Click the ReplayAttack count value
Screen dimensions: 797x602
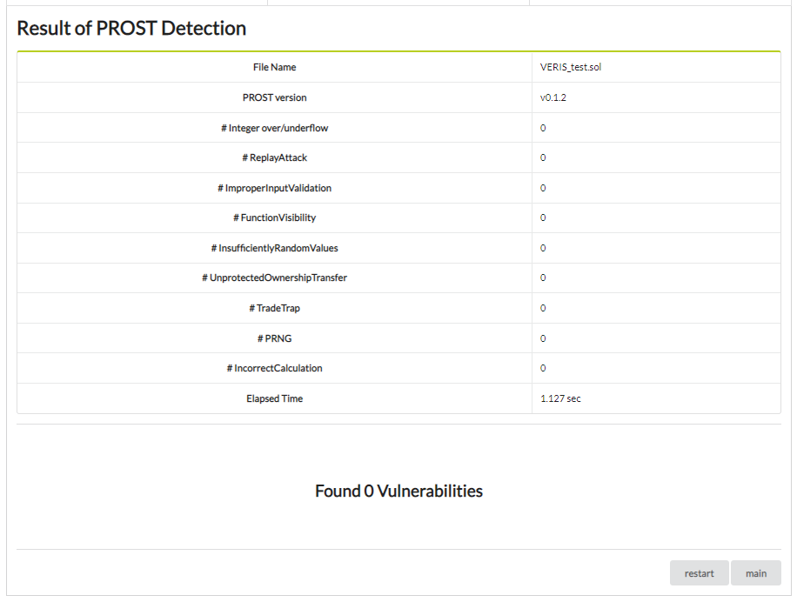pos(543,157)
